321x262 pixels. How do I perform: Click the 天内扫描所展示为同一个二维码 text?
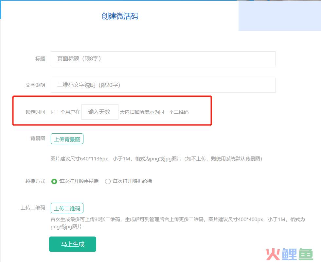tap(154, 112)
